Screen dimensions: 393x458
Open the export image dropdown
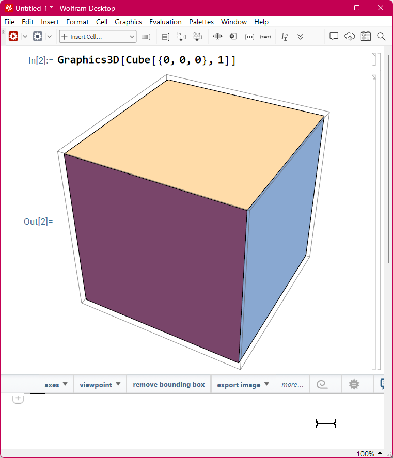243,385
